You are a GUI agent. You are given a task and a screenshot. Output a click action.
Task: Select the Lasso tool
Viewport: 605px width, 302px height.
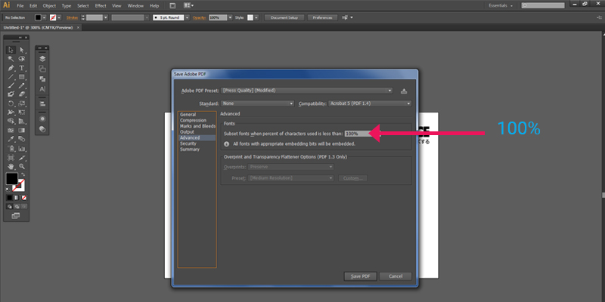coord(22,59)
